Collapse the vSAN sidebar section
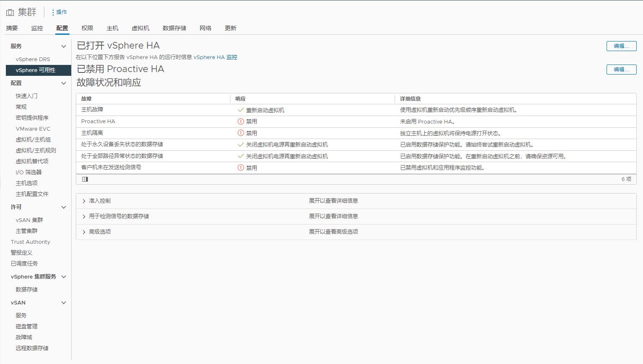Screen dimensions: 643x364 (x=64, y=303)
